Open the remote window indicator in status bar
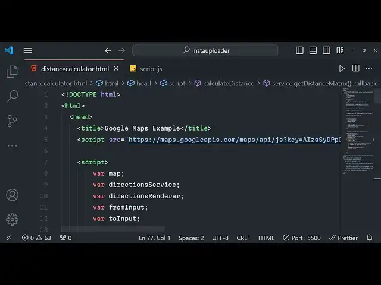The width and height of the screenshot is (381, 285). point(9,237)
